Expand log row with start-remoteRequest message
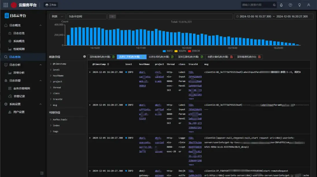Image resolution: width=317 pixels, height=177 pixels. 90,171
